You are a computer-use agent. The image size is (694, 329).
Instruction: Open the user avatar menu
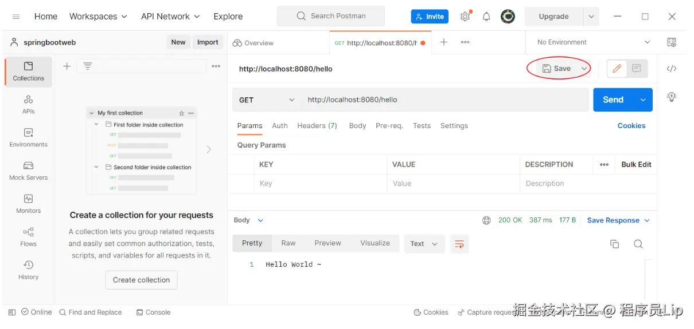pos(508,17)
